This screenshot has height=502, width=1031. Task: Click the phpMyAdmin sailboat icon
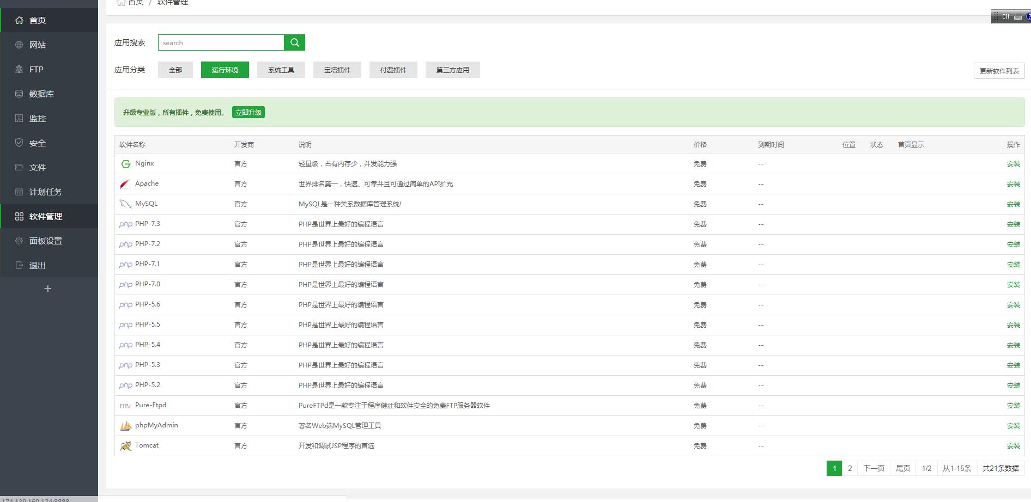tap(125, 426)
